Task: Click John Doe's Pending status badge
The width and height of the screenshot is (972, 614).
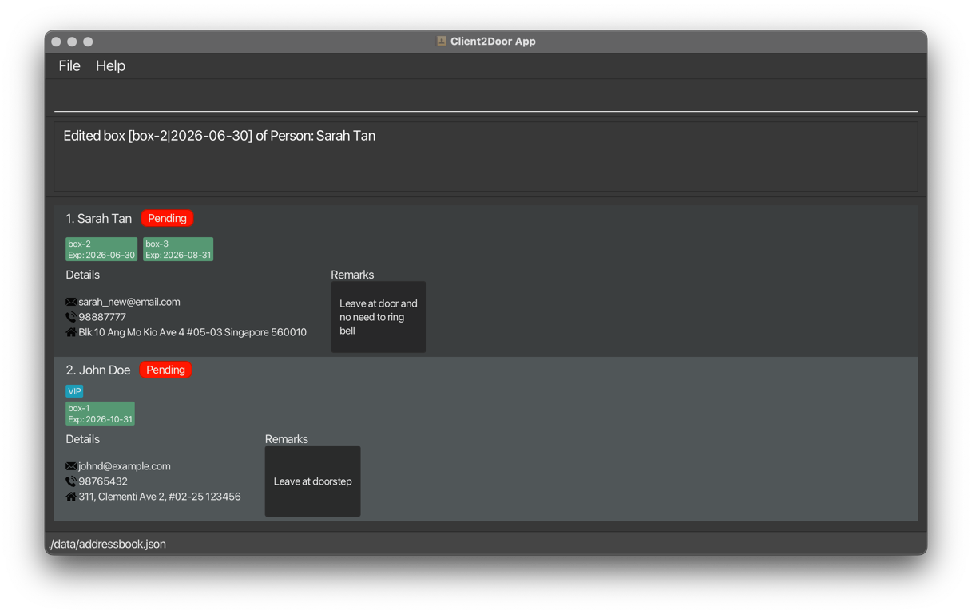Action: pyautogui.click(x=165, y=370)
